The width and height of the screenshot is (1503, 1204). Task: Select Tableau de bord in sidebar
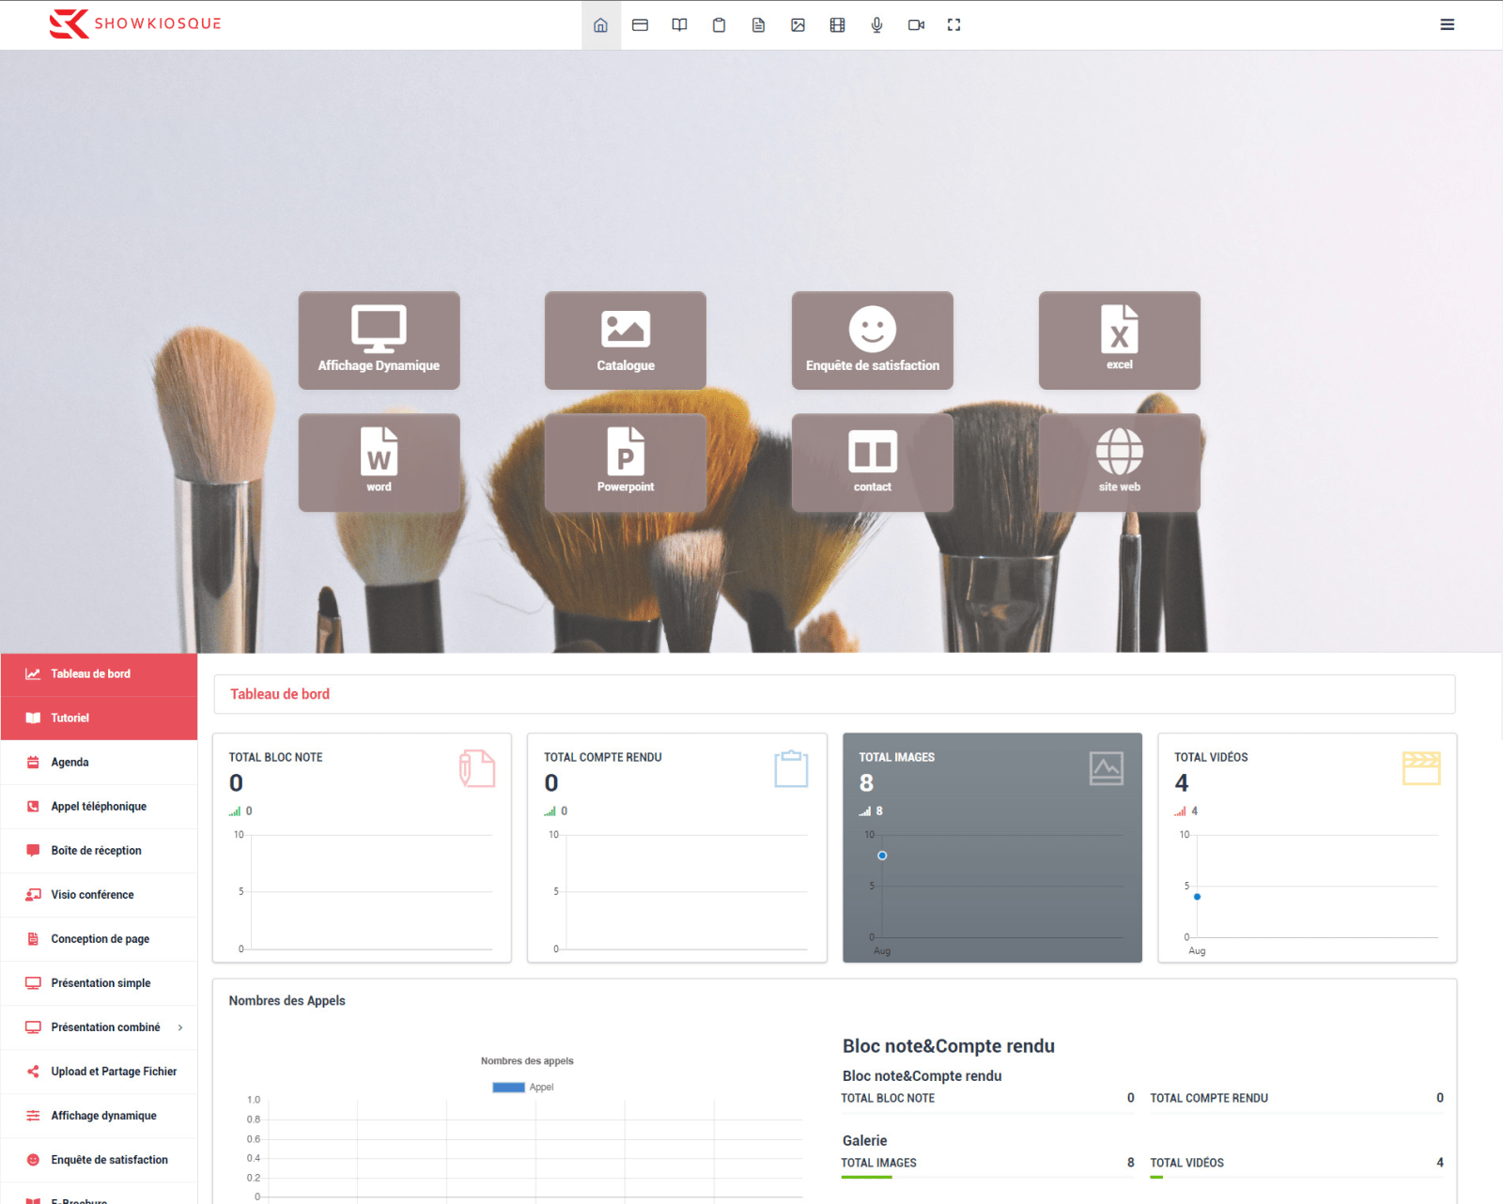pos(99,674)
